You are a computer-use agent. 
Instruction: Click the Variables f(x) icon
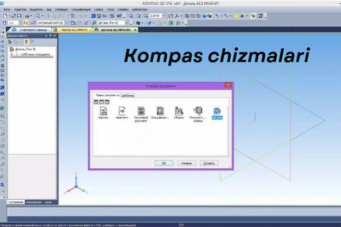pos(104,16)
